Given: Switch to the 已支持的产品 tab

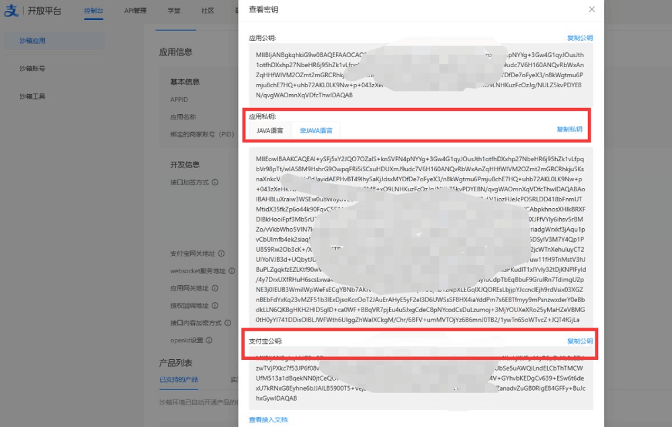Looking at the screenshot, I should 178,379.
